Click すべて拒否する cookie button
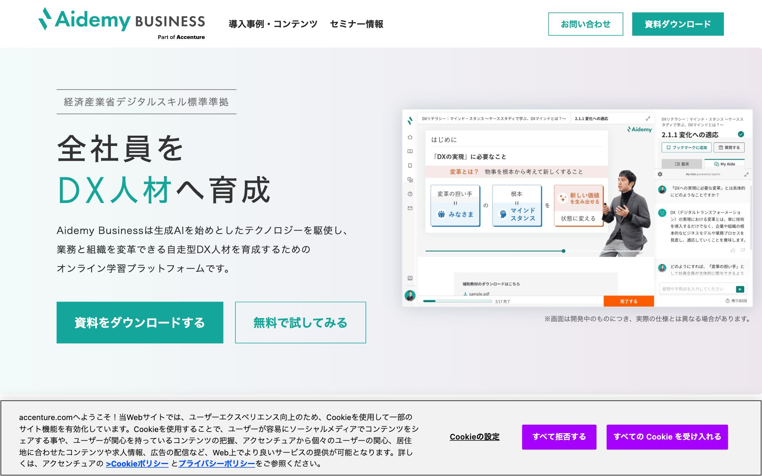Viewport: 762px width, 476px height. tap(559, 437)
